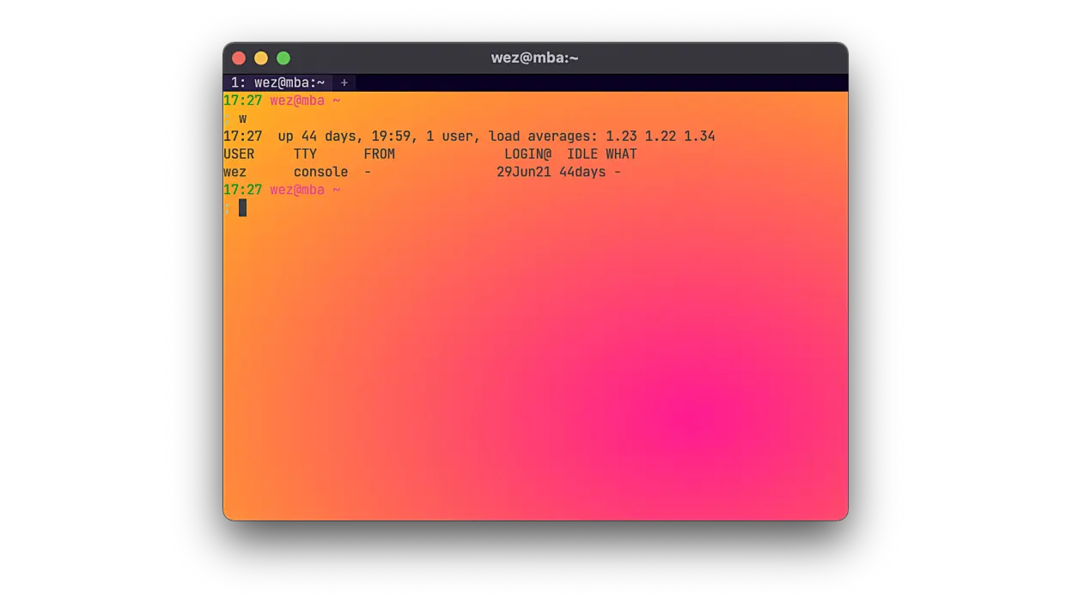Click the wez@mba:~ window title text
This screenshot has width=1072, height=603.
534,58
